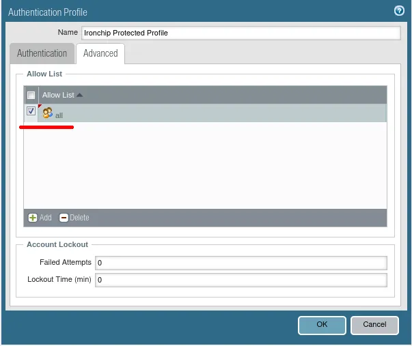Select the 'all' entry text in list

pos(59,115)
